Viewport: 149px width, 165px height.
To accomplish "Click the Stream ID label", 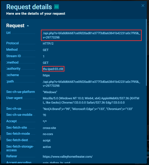I will [13, 56].
